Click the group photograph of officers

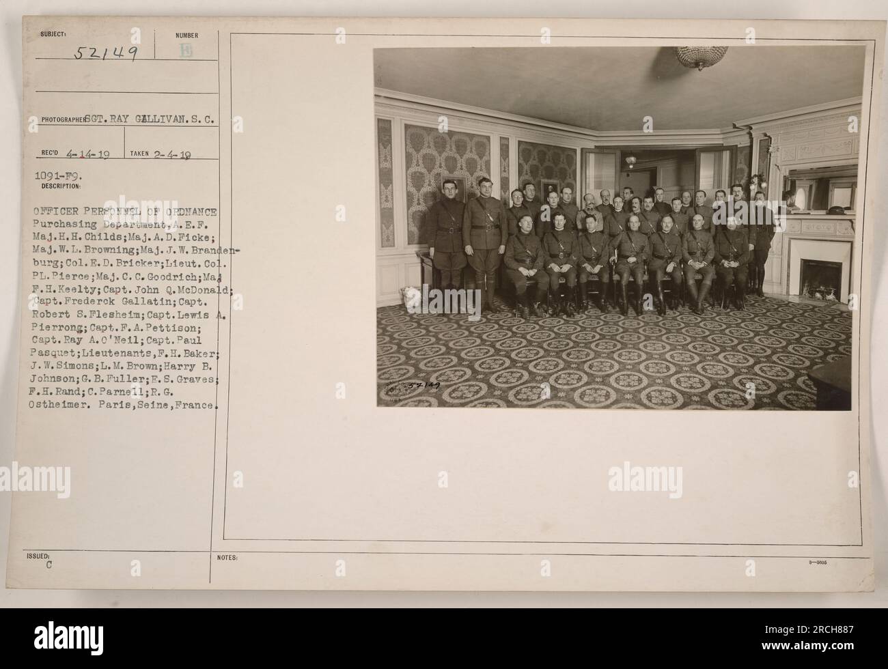(x=615, y=227)
